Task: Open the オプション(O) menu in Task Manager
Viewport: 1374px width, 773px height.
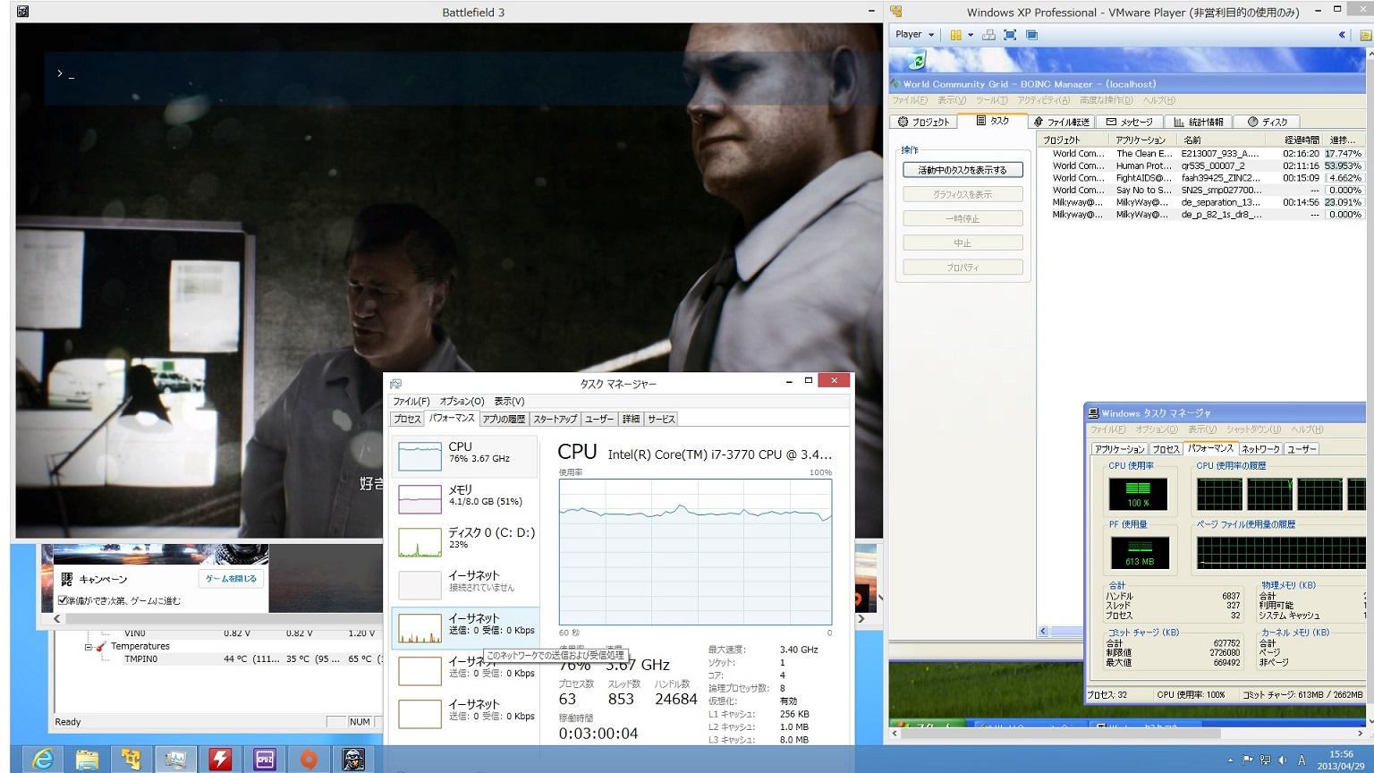Action: (462, 401)
